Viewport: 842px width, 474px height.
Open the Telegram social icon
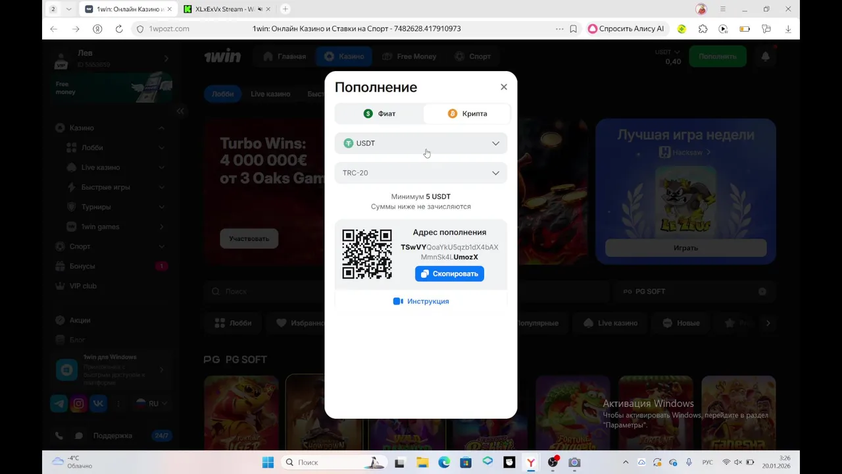pos(59,404)
